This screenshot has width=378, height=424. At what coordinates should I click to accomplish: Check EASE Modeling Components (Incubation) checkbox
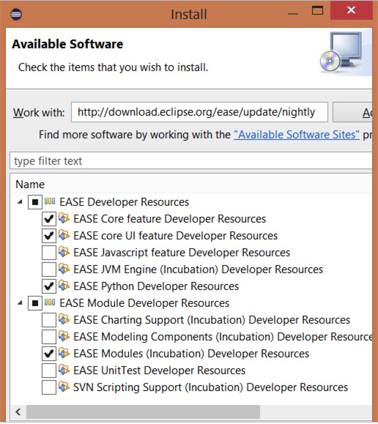coord(49,337)
